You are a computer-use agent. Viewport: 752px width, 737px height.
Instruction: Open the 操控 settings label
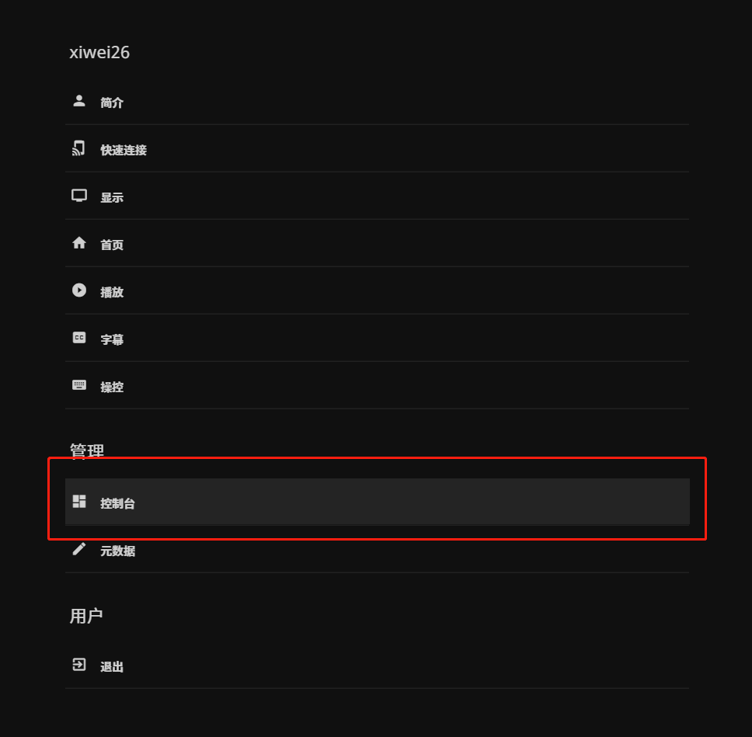[112, 387]
